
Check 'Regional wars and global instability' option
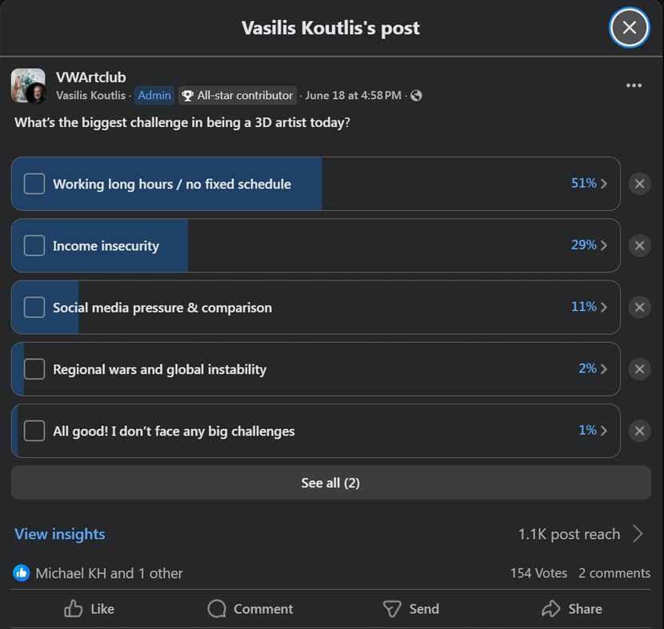(34, 369)
